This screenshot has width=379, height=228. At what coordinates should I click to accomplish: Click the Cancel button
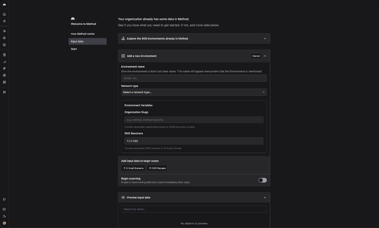tap(256, 56)
